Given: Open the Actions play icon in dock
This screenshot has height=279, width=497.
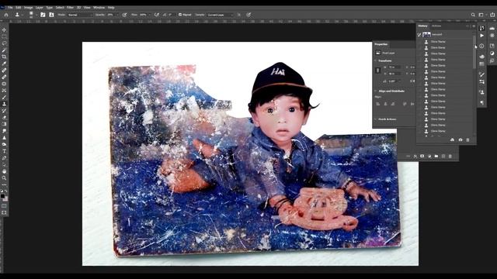Looking at the screenshot, I should coord(481,36).
